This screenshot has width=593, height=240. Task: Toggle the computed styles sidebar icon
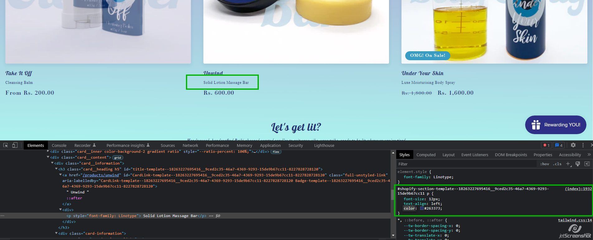[587, 164]
